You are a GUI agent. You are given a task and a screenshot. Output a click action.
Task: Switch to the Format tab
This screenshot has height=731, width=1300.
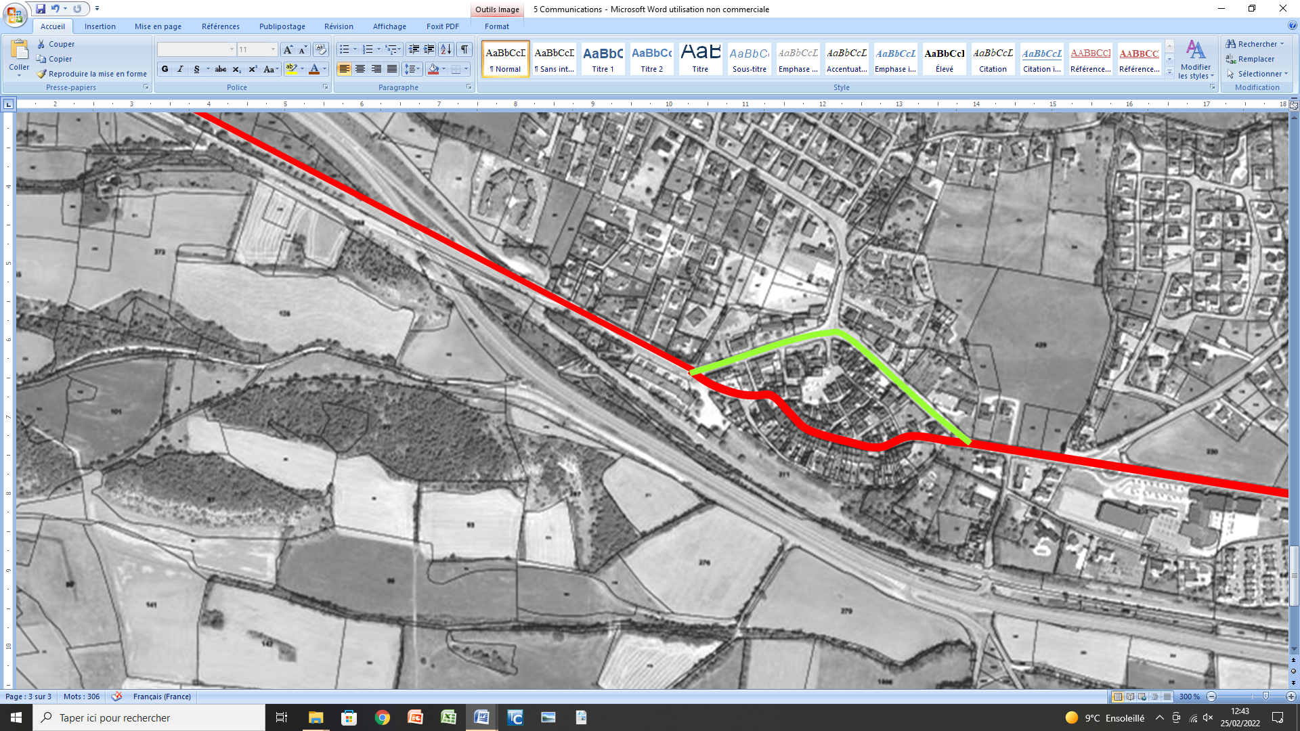tap(496, 26)
